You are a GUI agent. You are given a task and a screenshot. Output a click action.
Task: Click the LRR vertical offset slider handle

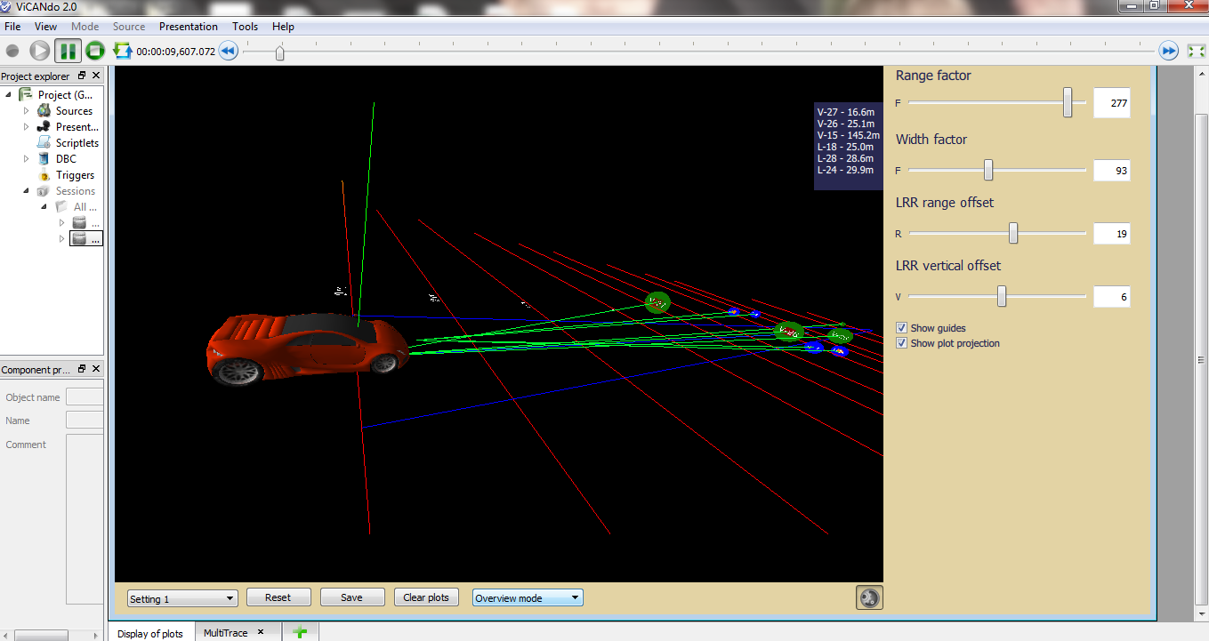[1002, 296]
